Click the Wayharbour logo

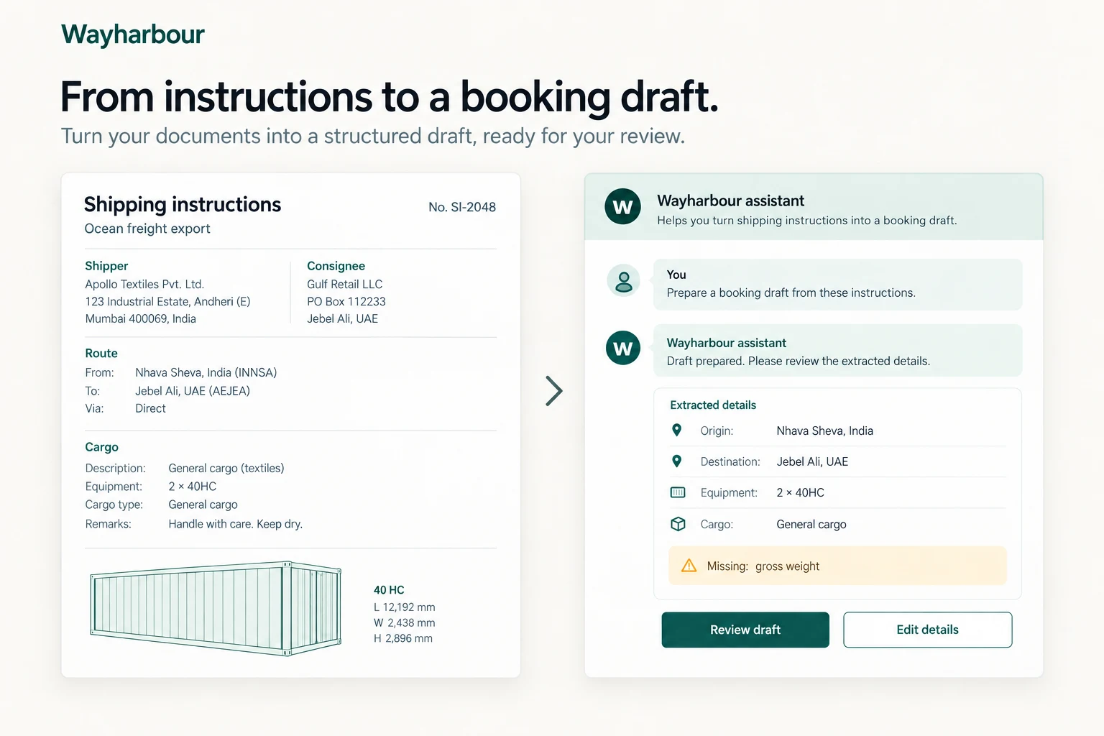(x=133, y=34)
